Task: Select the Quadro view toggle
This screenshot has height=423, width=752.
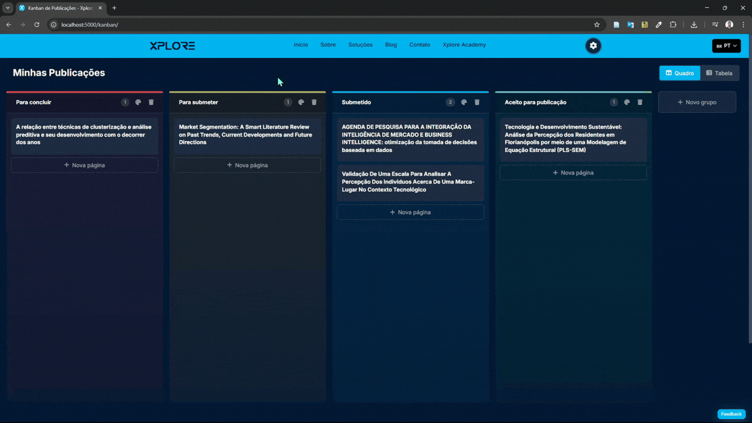Action: (x=680, y=73)
